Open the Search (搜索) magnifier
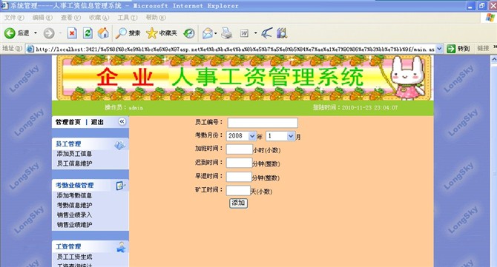Image resolution: width=497 pixels, height=267 pixels. 128,33
